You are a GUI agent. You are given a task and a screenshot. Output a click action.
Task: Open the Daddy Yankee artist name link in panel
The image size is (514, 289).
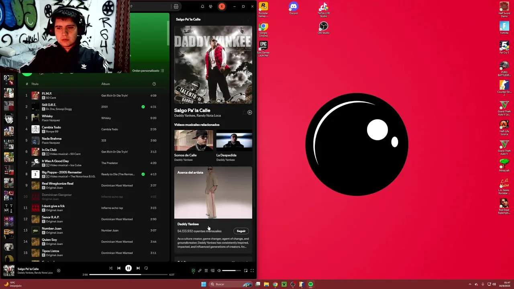188,224
